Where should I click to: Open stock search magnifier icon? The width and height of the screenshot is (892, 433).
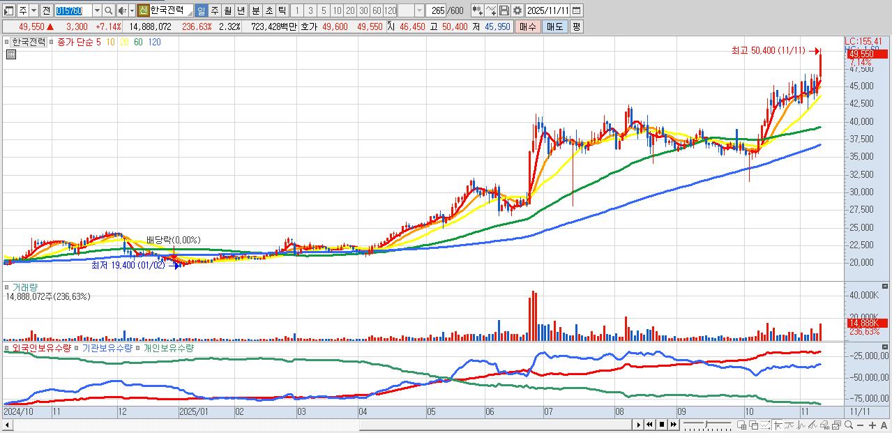109,10
